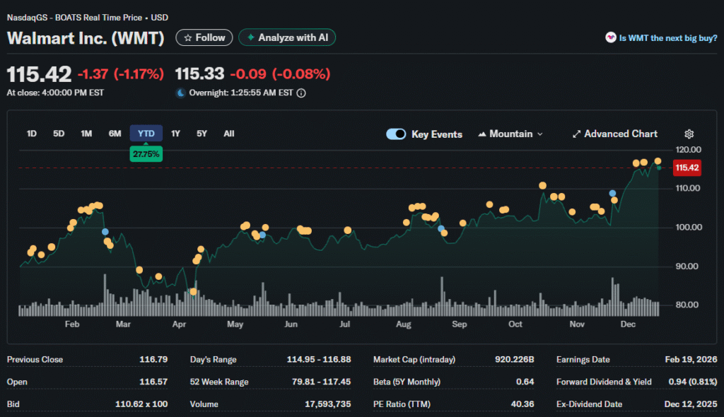The width and height of the screenshot is (724, 417).
Task: Click the Analyze with AI button
Action: (287, 38)
